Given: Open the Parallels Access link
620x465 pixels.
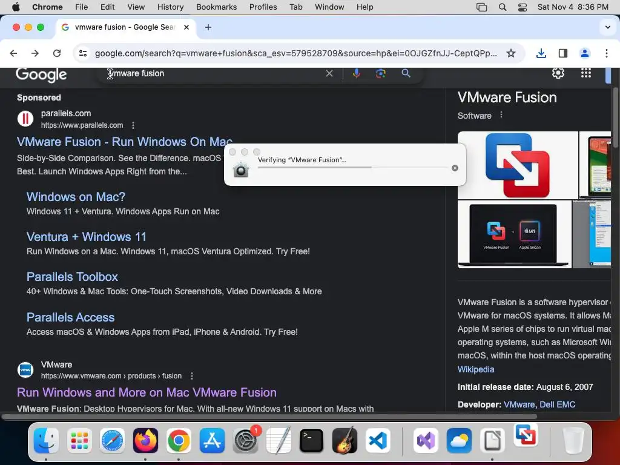Looking at the screenshot, I should [x=70, y=317].
